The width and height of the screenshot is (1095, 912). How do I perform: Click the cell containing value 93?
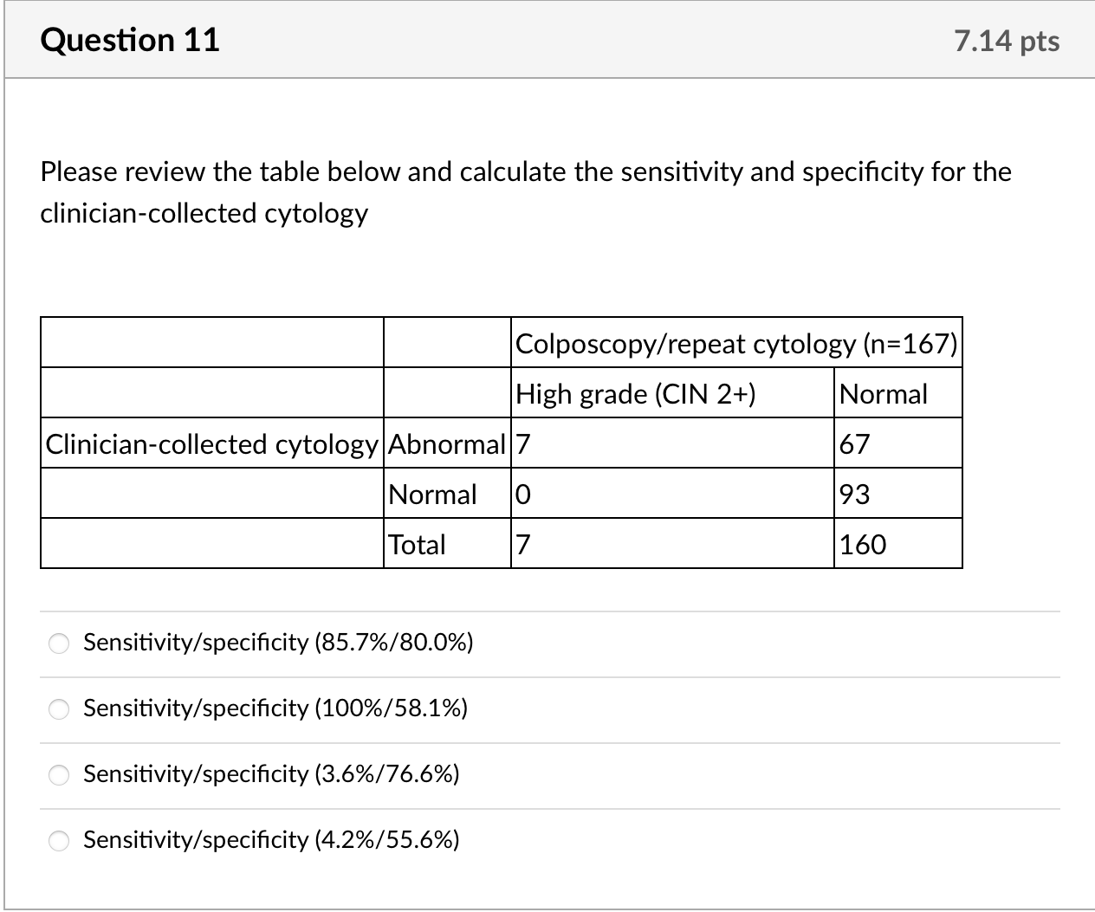point(851,494)
